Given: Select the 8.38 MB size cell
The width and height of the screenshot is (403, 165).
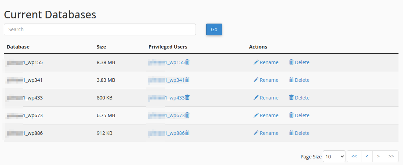Looking at the screenshot, I should 106,62.
